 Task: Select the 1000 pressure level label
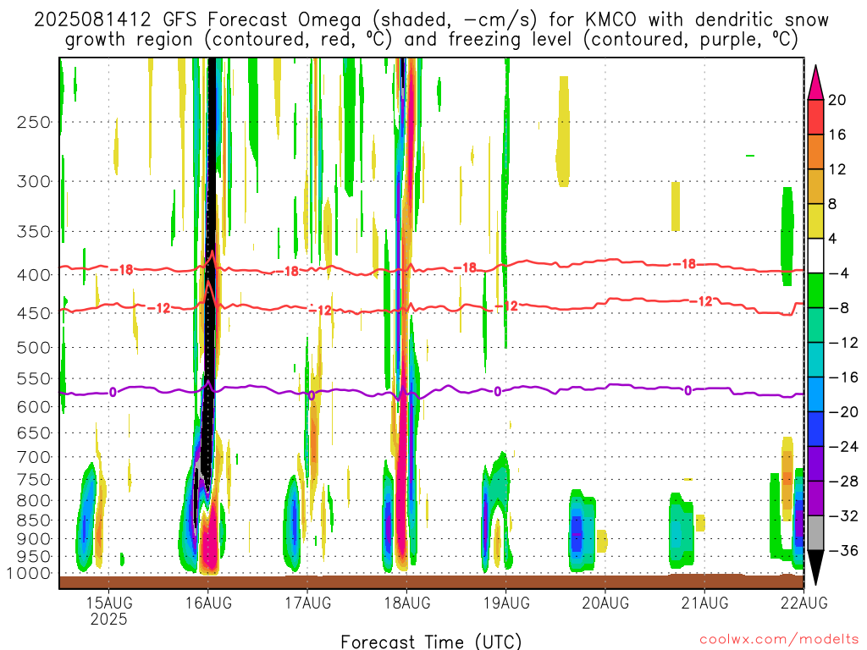29,574
